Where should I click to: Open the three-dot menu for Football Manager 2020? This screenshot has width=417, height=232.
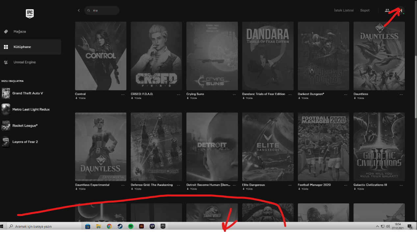[346, 185]
